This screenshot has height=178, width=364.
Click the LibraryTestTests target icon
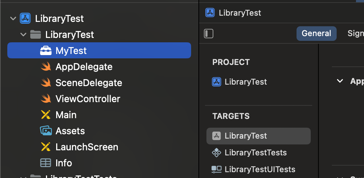(x=217, y=153)
